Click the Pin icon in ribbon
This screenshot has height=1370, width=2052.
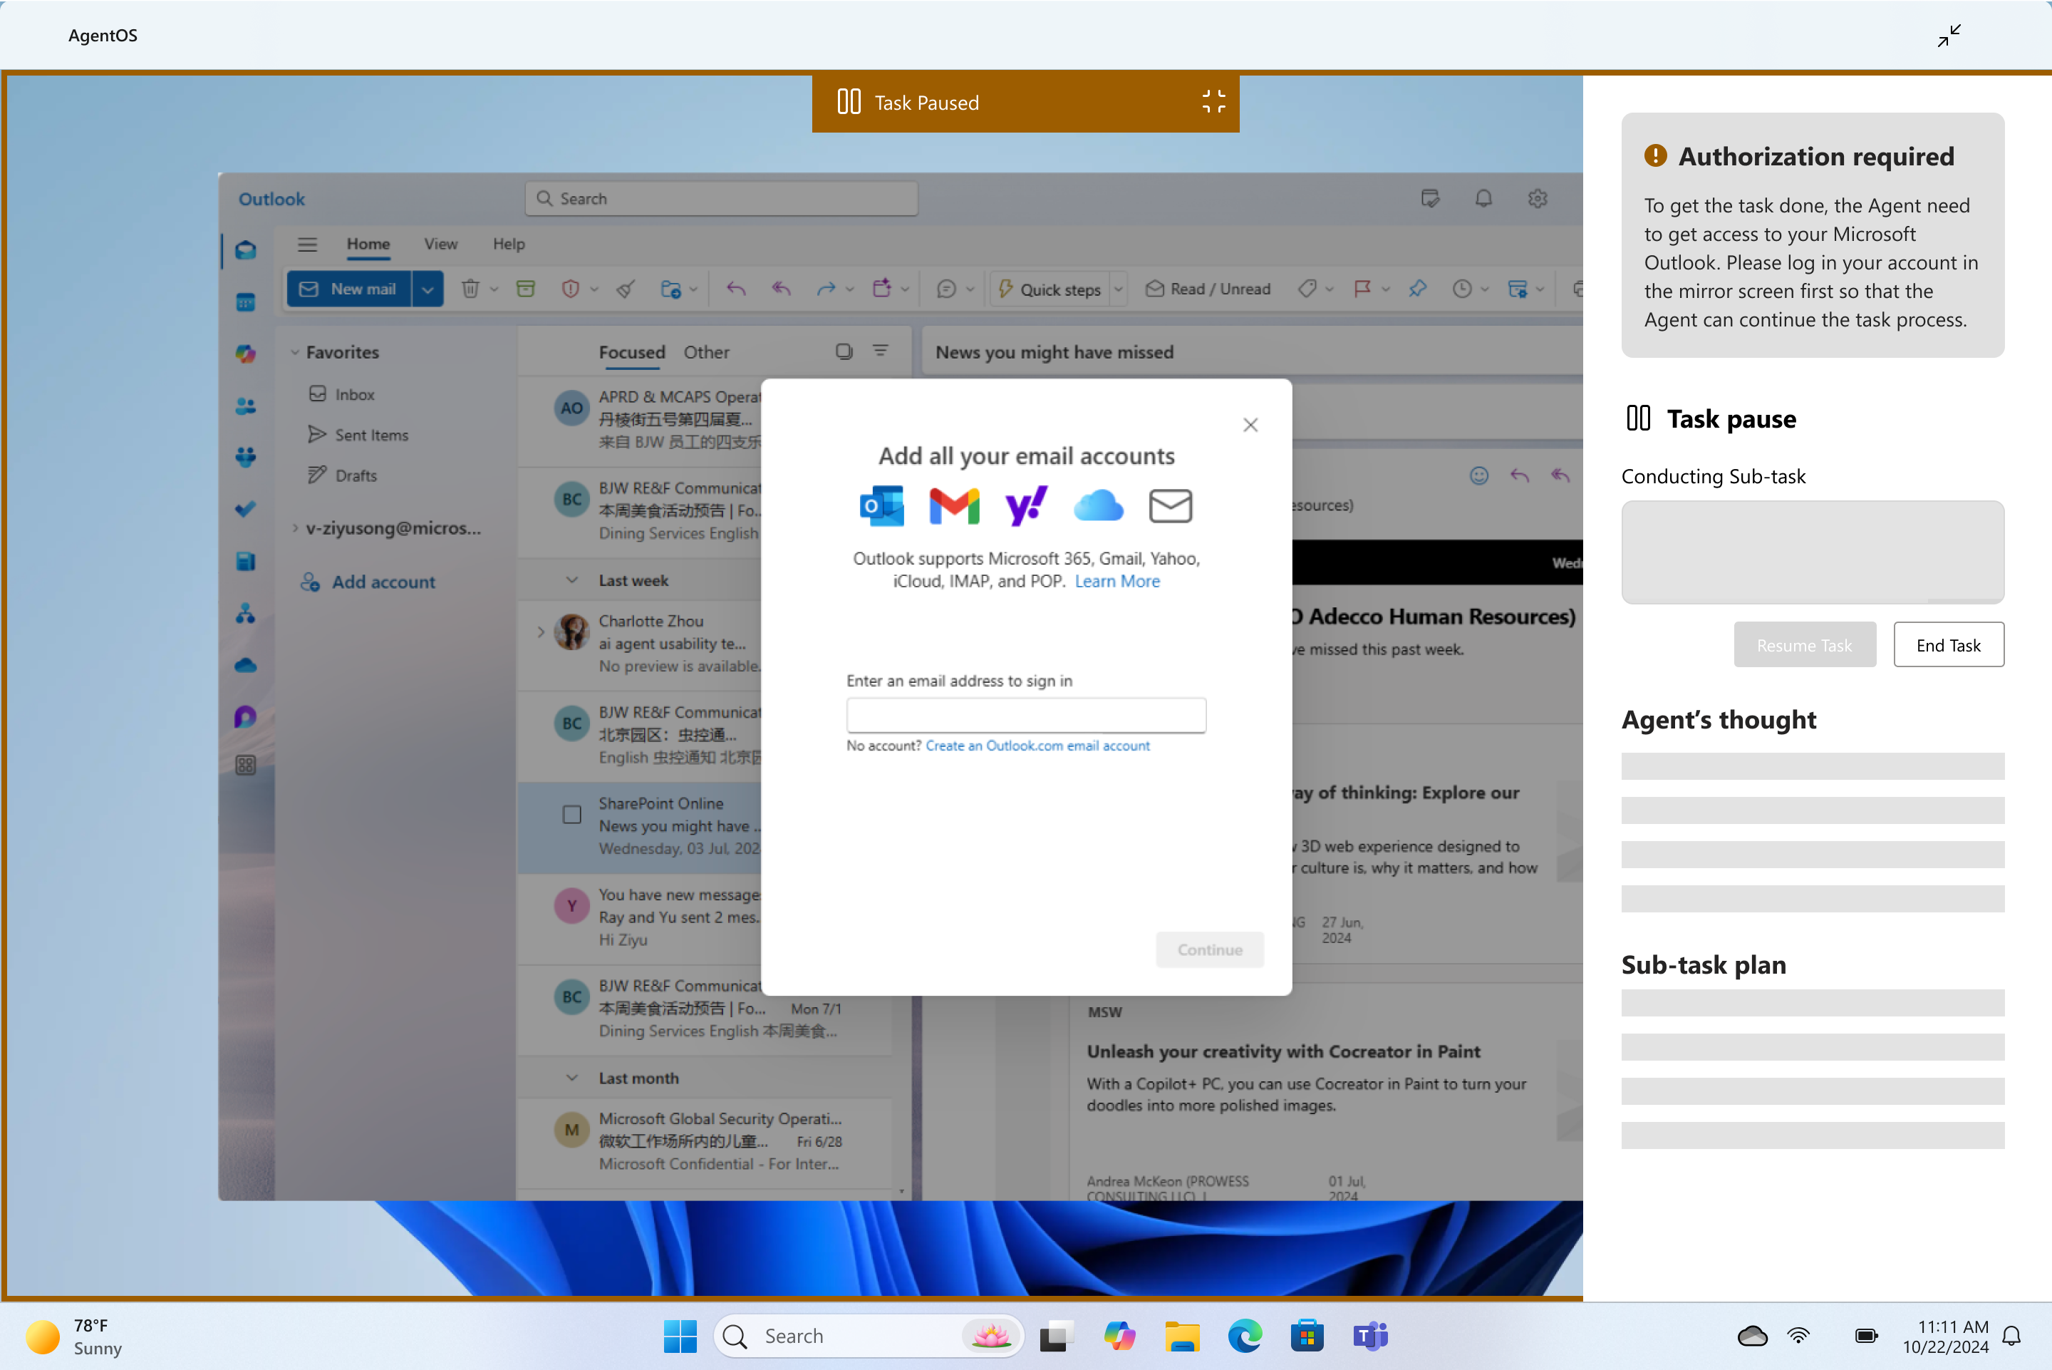coord(1417,289)
